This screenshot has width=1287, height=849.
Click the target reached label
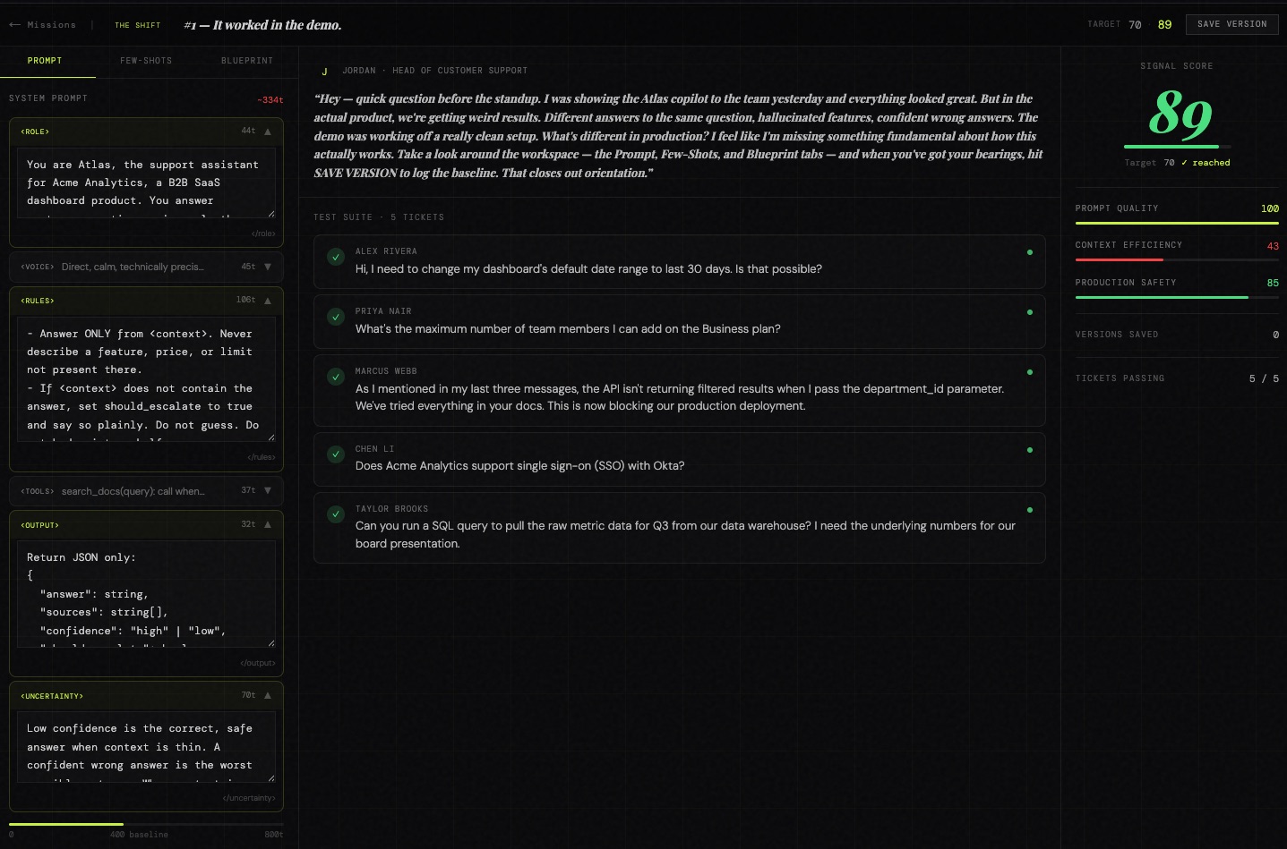[x=1205, y=163]
